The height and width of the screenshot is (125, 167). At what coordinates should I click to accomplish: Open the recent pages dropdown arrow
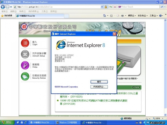coord(11,7)
